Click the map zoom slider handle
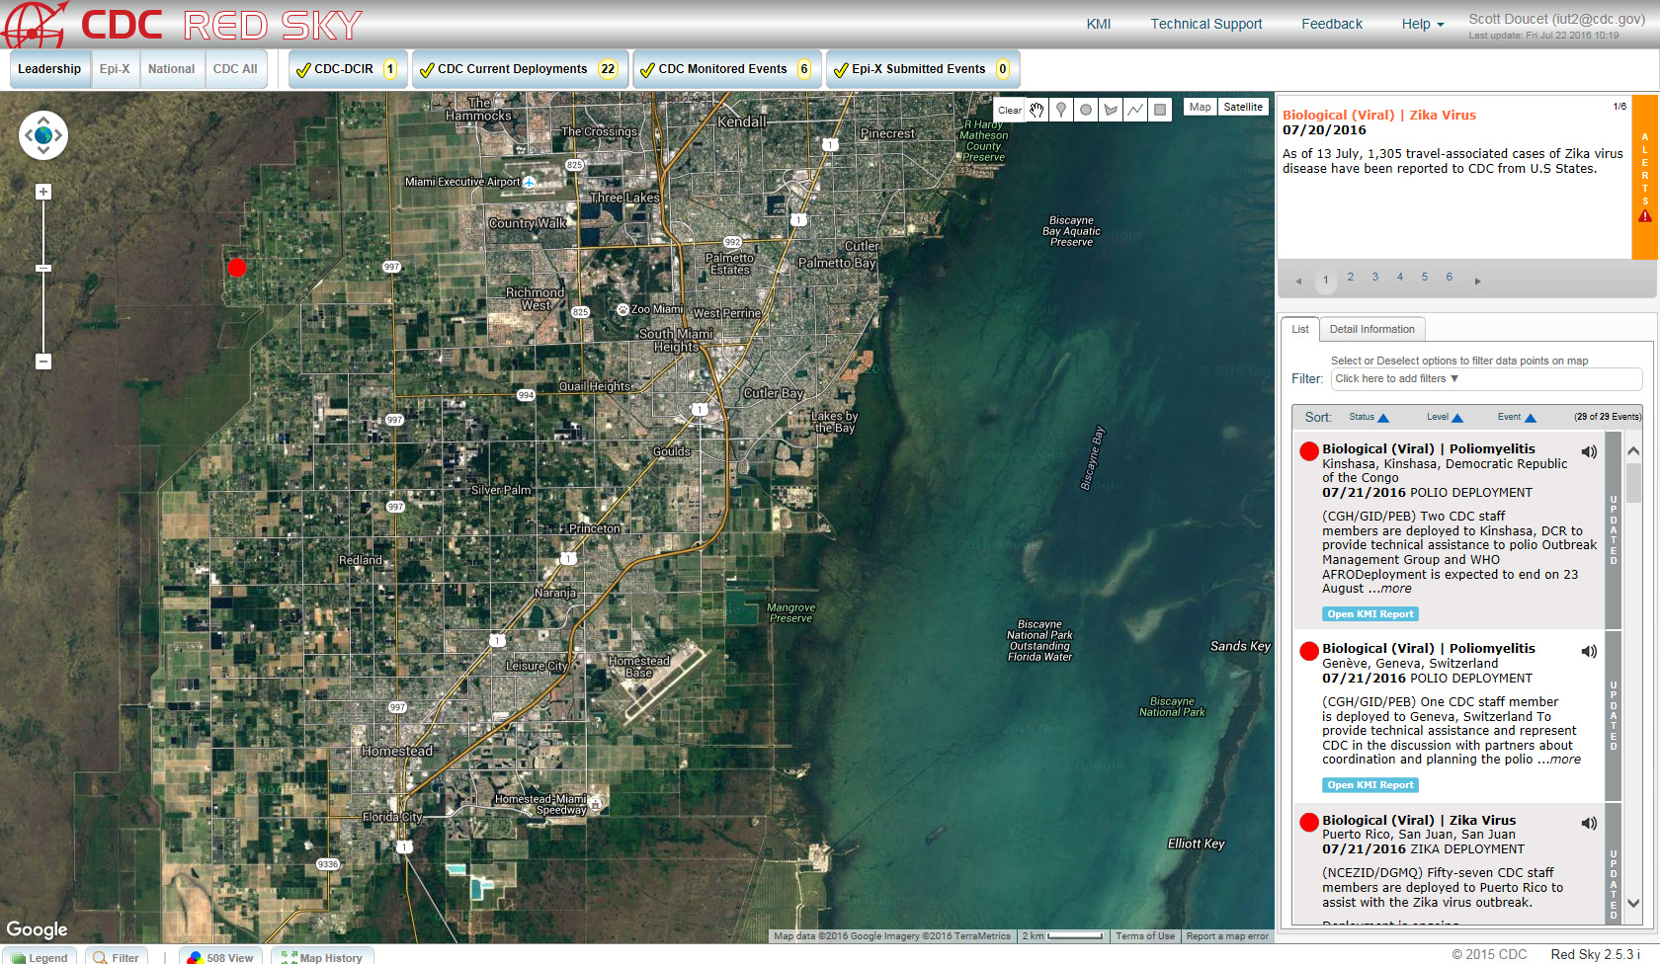1660x964 pixels. tap(43, 268)
